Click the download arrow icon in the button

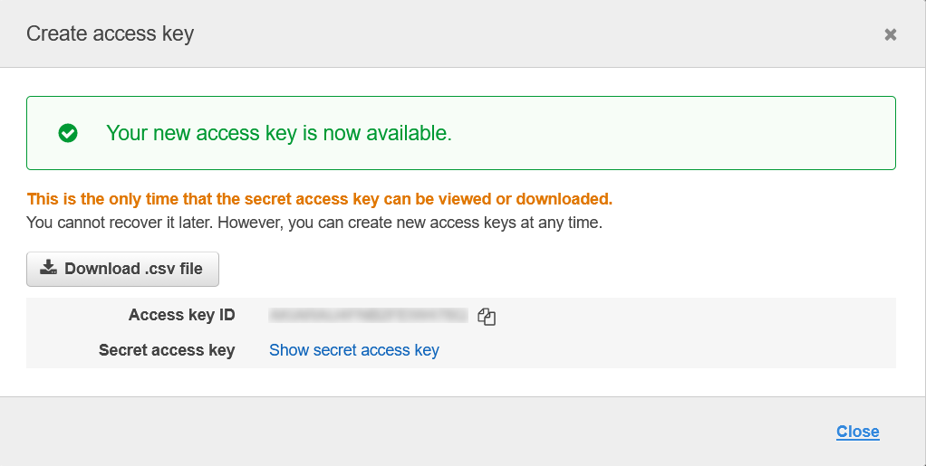click(x=48, y=268)
